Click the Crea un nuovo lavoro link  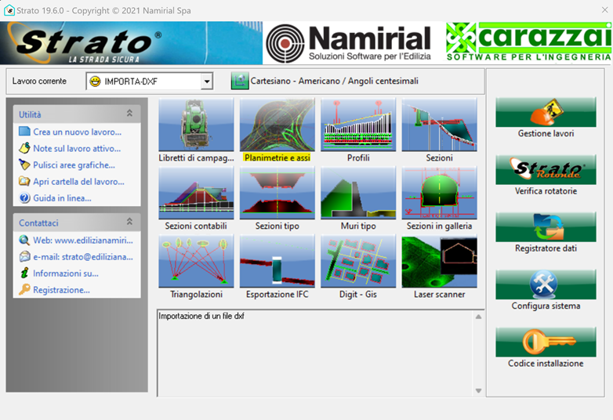click(x=77, y=132)
